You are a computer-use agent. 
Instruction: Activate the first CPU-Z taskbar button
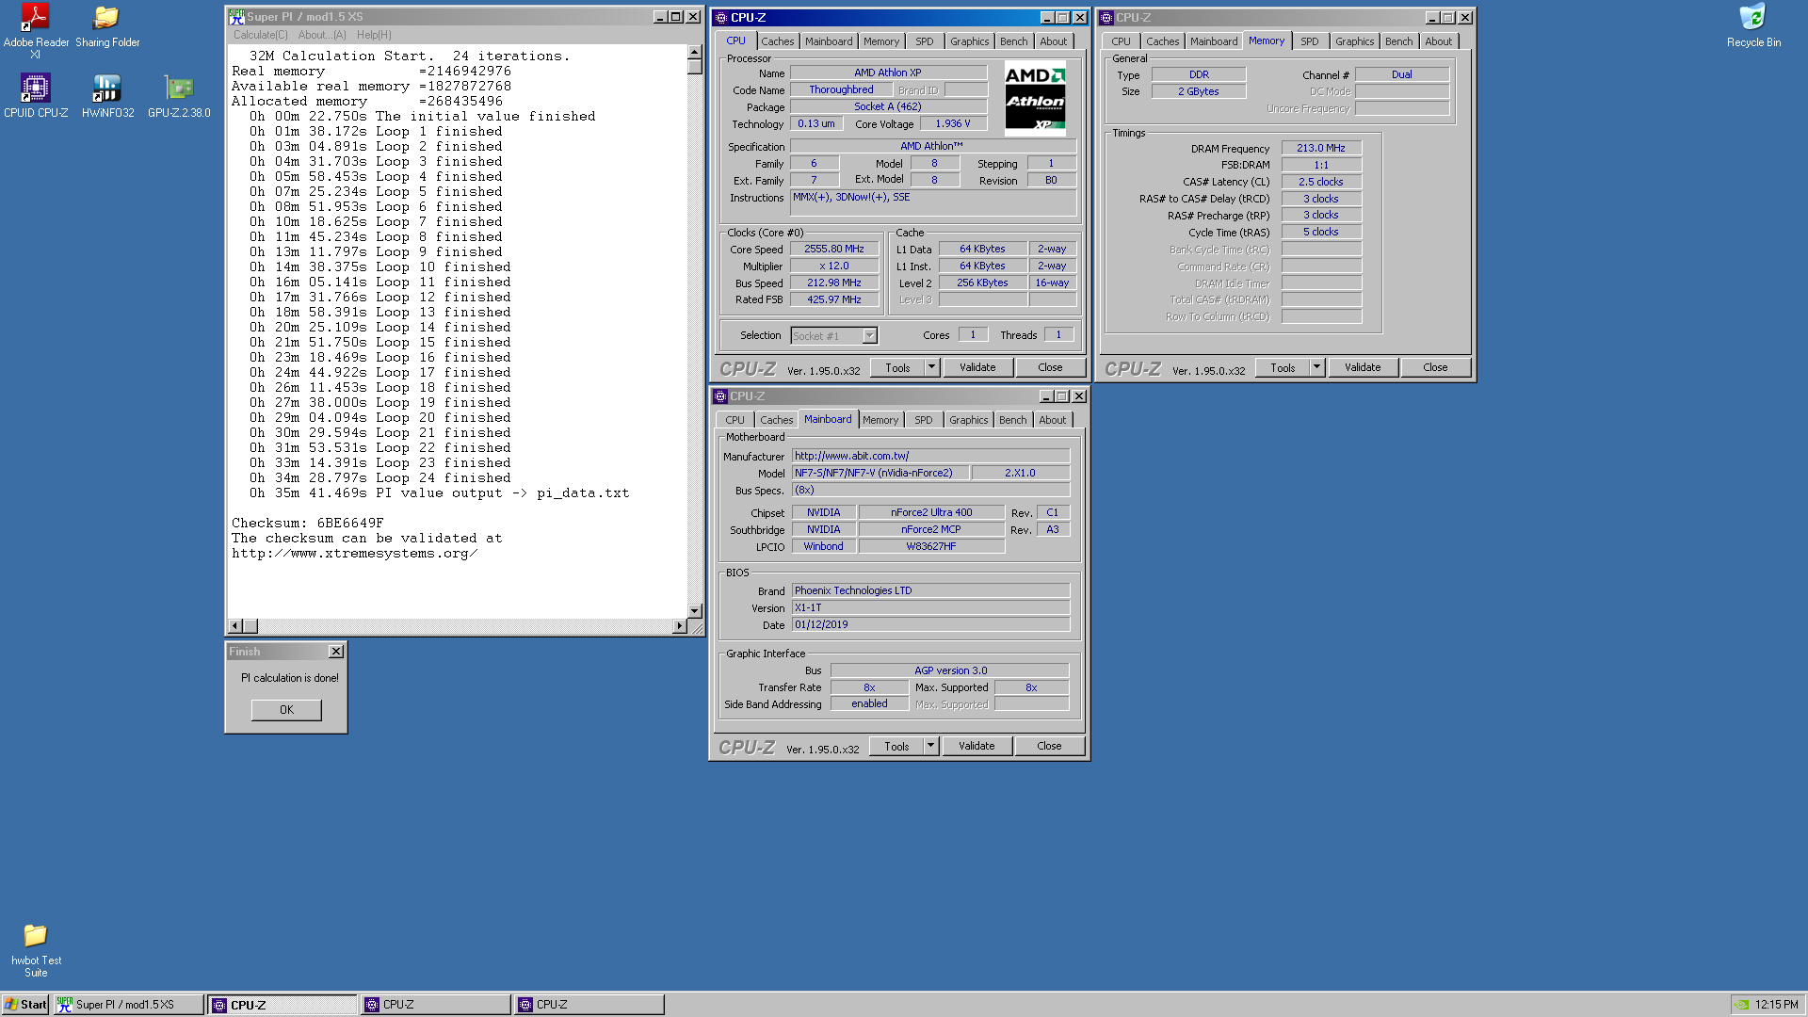point(282,1005)
